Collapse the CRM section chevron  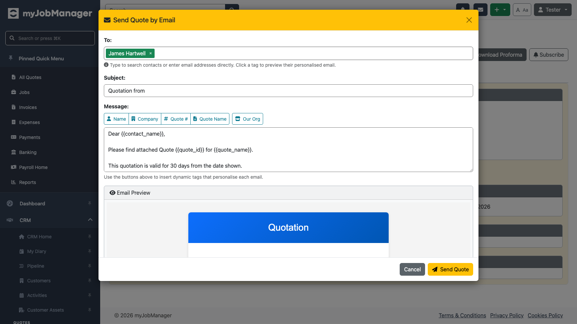(x=90, y=220)
